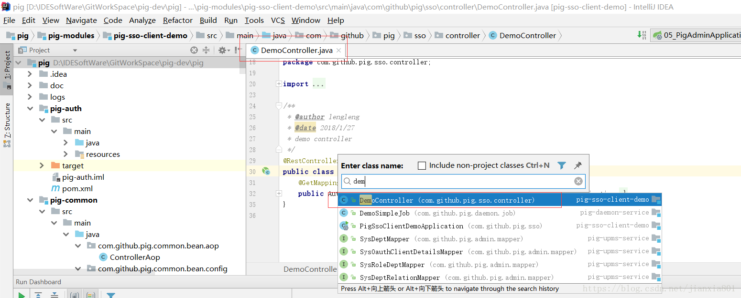This screenshot has width=741, height=298.
Task: Select SysDeptRelationMapper in results
Action: coord(500,277)
